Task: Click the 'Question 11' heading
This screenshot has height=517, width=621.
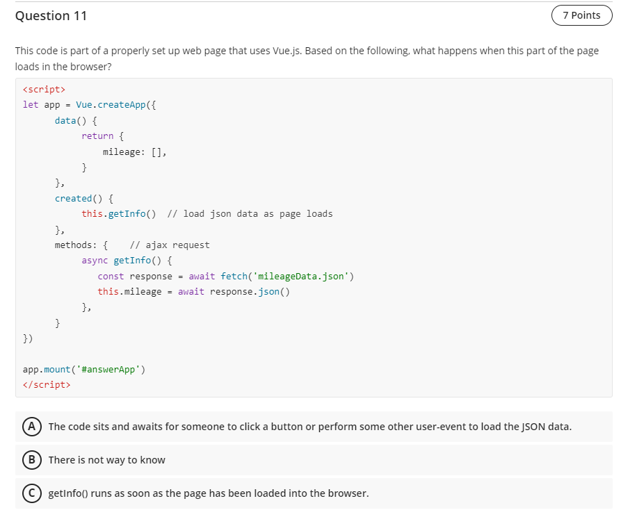Action: click(x=51, y=15)
